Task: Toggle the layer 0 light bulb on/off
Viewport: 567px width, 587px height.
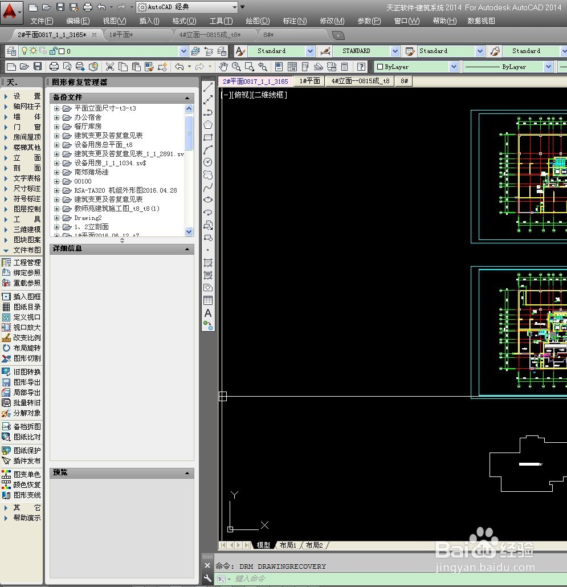Action: point(25,51)
